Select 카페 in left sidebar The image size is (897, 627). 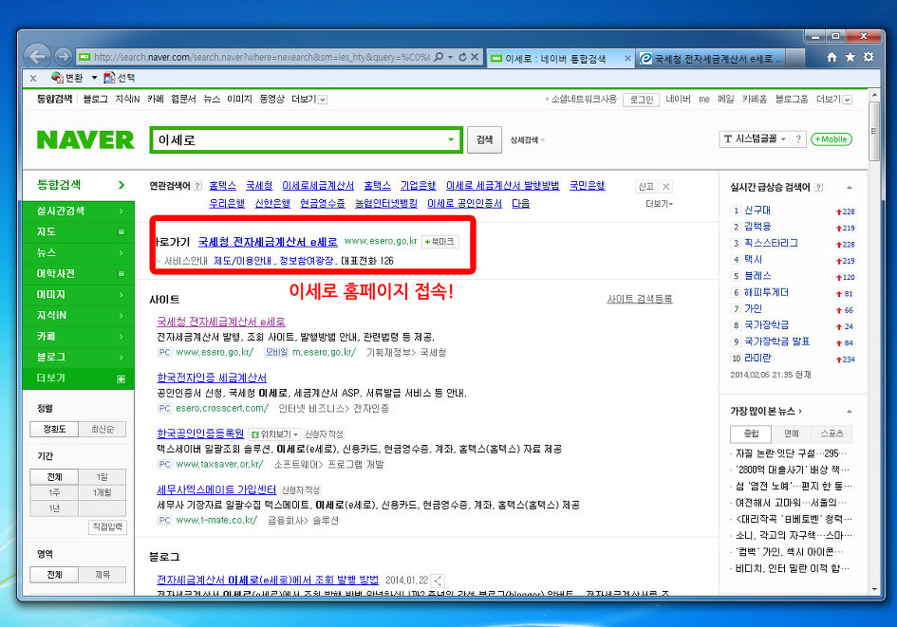click(x=79, y=336)
